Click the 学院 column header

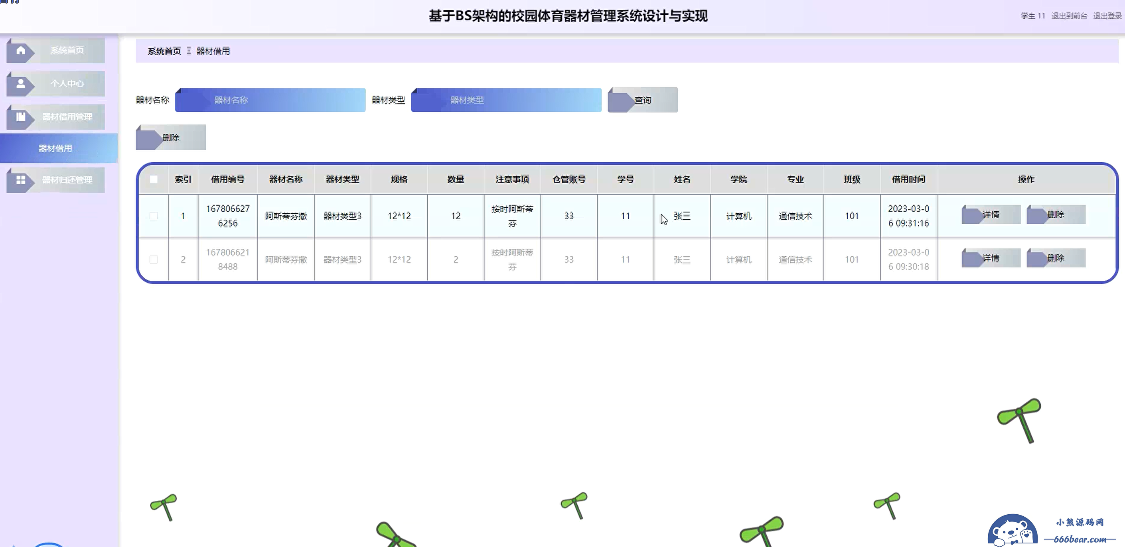(x=739, y=179)
